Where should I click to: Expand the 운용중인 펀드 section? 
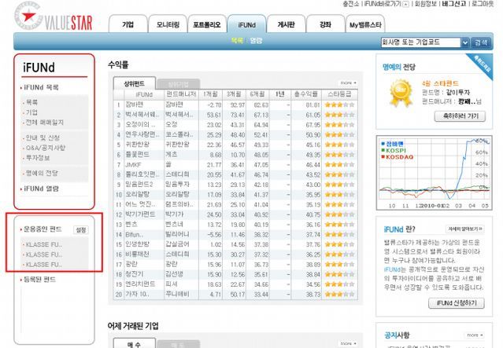[x=42, y=229]
